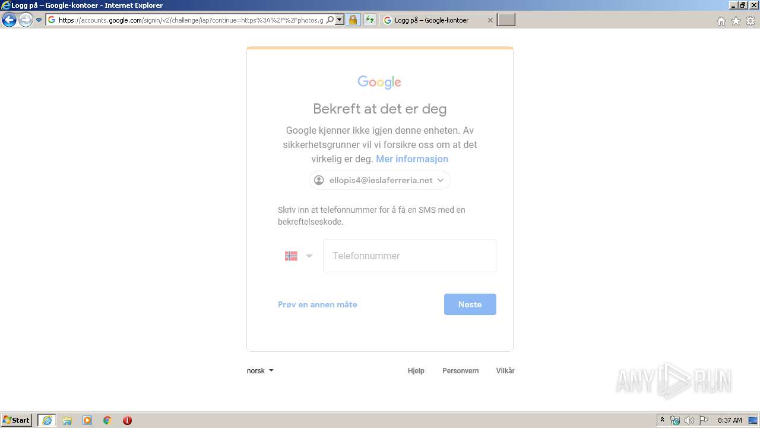This screenshot has height=428, width=760.
Task: Open the network tray icon
Action: 675,420
